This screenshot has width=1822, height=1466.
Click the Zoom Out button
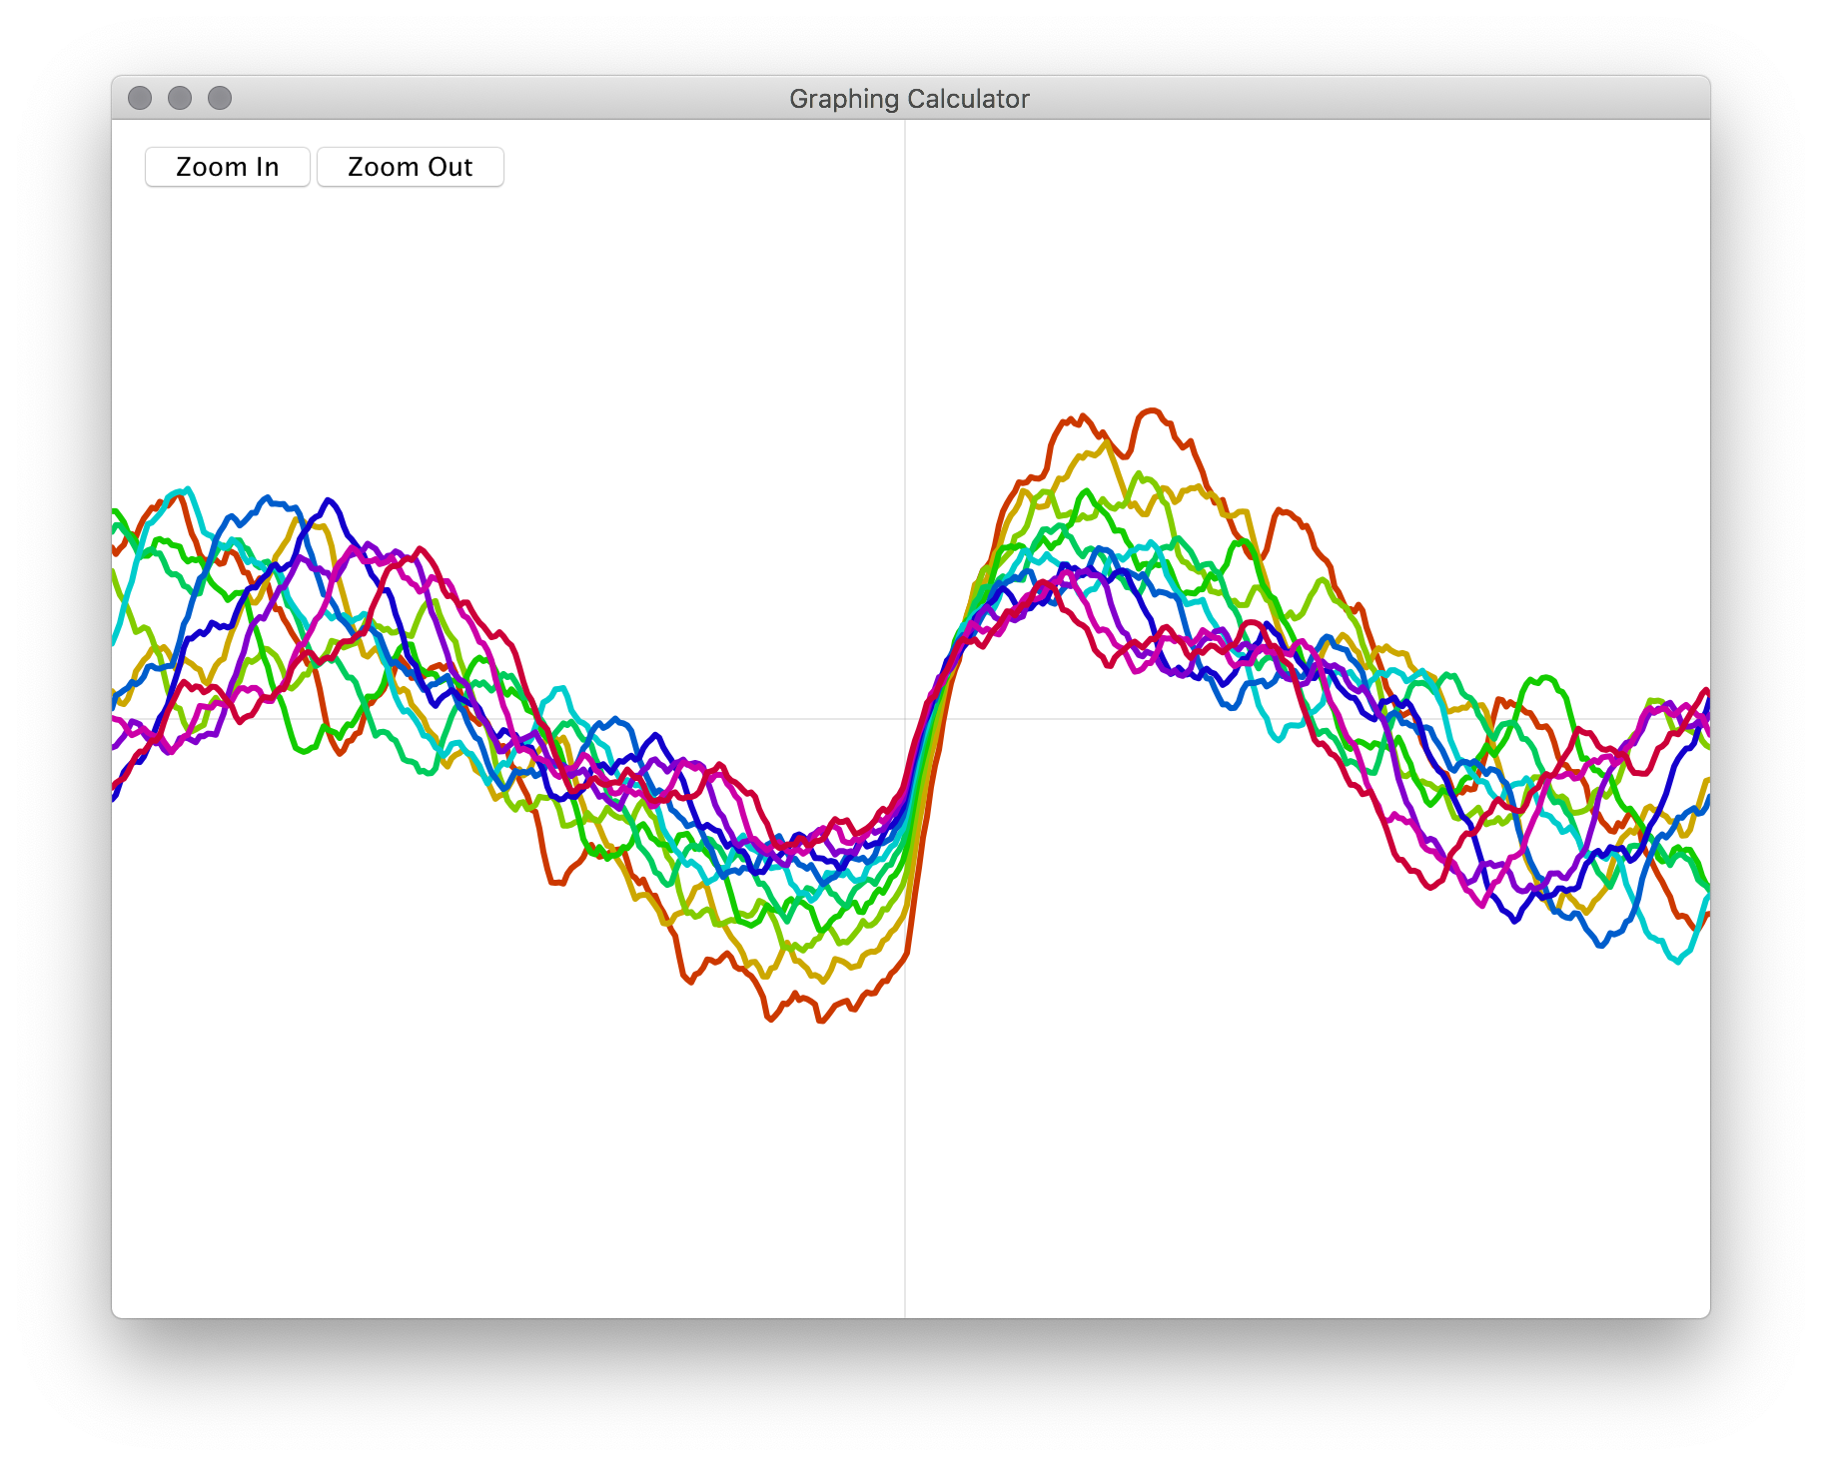[410, 166]
